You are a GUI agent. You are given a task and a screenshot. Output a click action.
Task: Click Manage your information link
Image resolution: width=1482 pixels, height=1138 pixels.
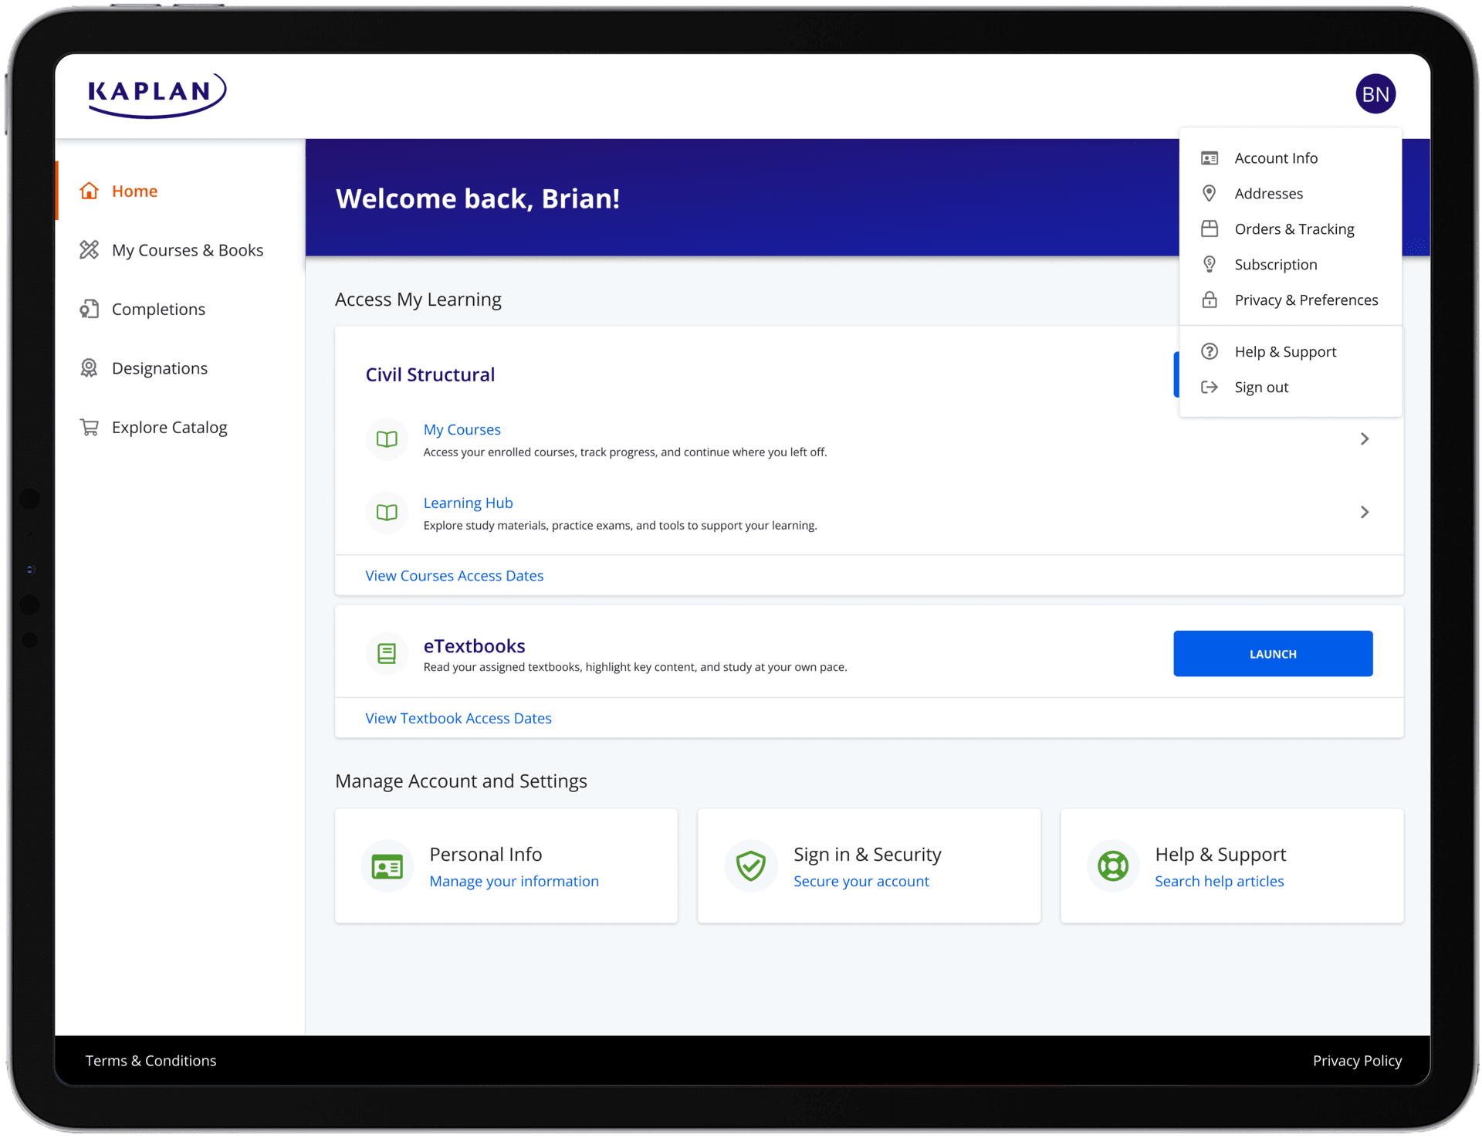(514, 881)
